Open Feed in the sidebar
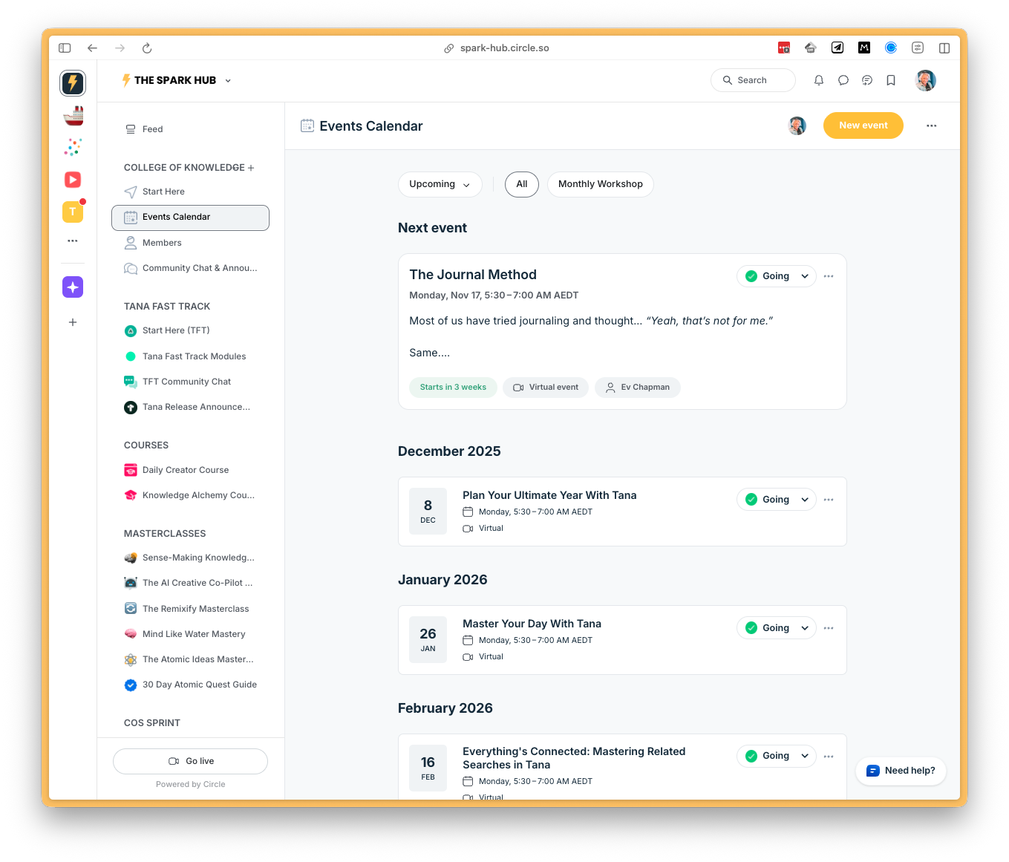Image resolution: width=1009 pixels, height=862 pixels. point(191,129)
